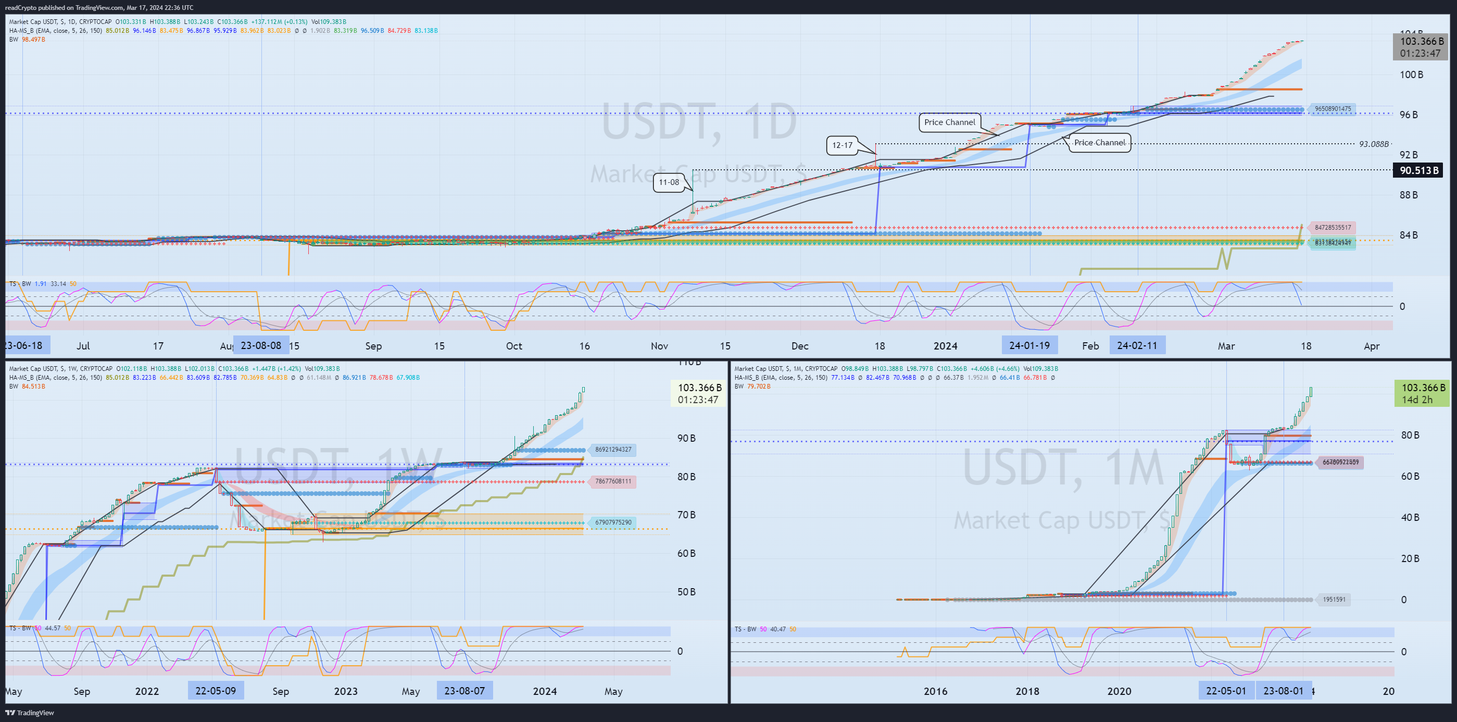1457x722 pixels.
Task: Select the 11-08 callout label
Action: coord(669,182)
